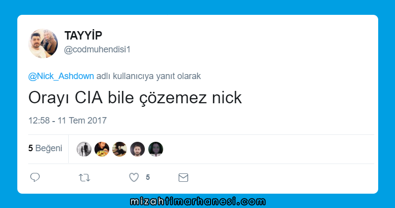Click the reply speech bubble icon
Viewport: 395px width, 208px height.
click(x=35, y=177)
